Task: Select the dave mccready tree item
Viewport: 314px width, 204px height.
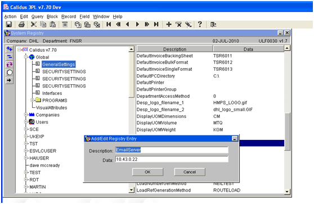Action: (44, 165)
